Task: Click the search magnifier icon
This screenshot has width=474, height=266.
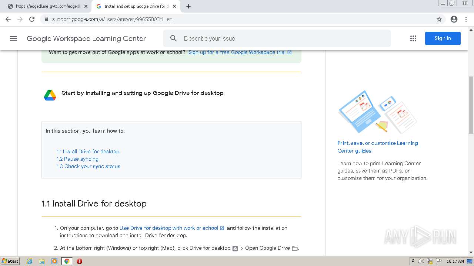Action: 173,38
